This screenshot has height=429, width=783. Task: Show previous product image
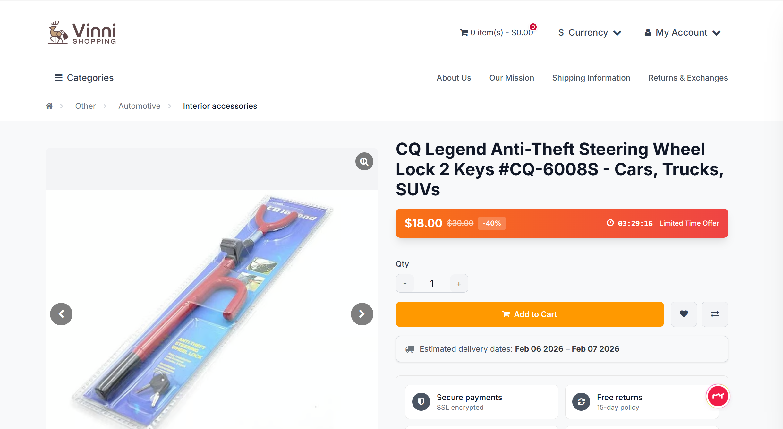[x=61, y=314]
